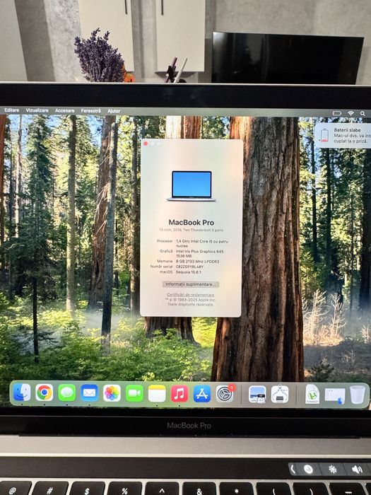Select the '8 GB 2133 MHz LPDDR3' memory text
The image size is (371, 495).
[197, 262]
